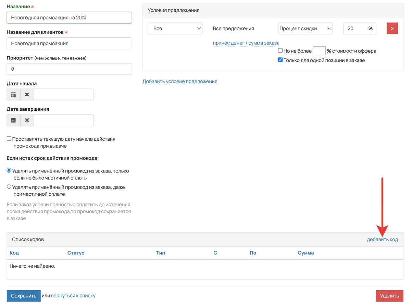The width and height of the screenshot is (411, 304).
Task: Sort codes by Статус column
Action: (76, 253)
